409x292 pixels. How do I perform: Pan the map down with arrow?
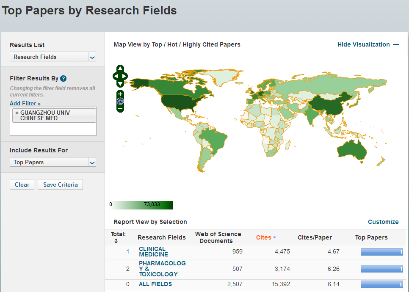[x=120, y=84]
